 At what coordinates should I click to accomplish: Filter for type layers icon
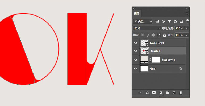point(169,22)
